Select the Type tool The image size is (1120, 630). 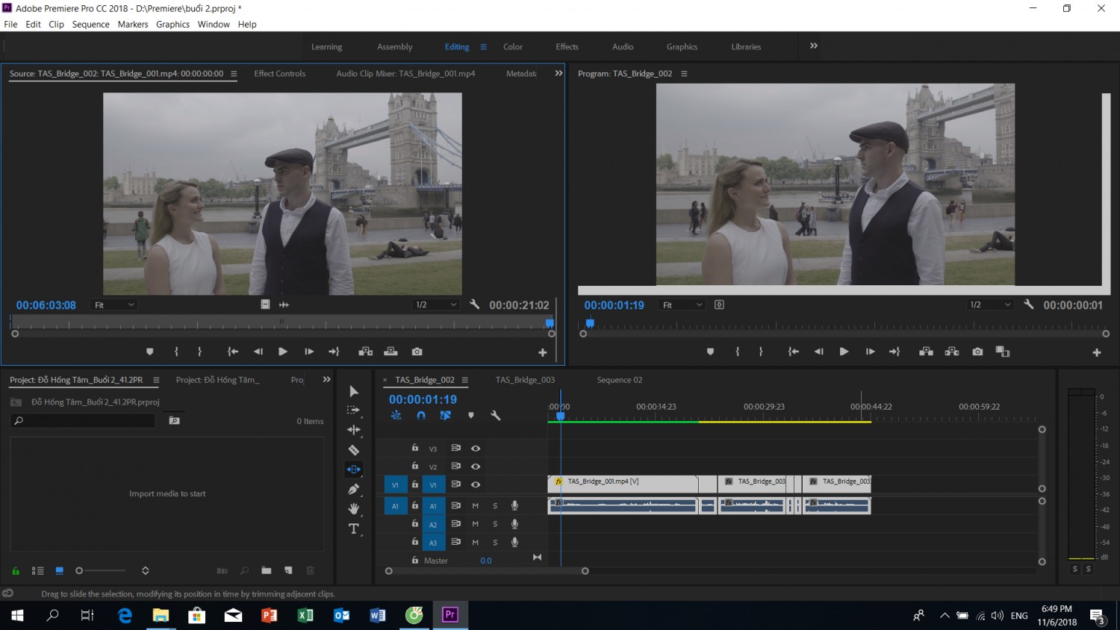[x=354, y=529]
